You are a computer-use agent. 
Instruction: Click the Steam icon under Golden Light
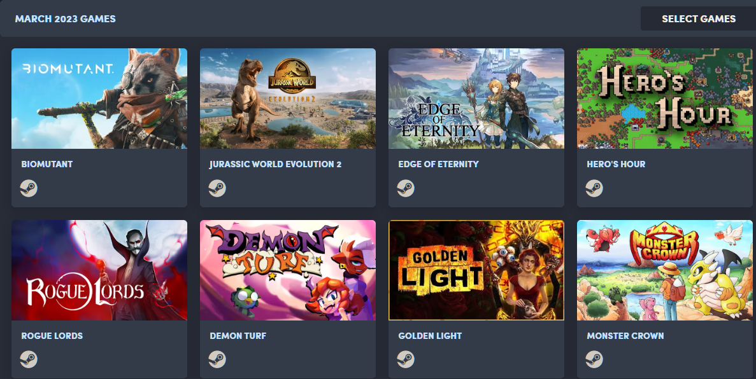pos(406,359)
